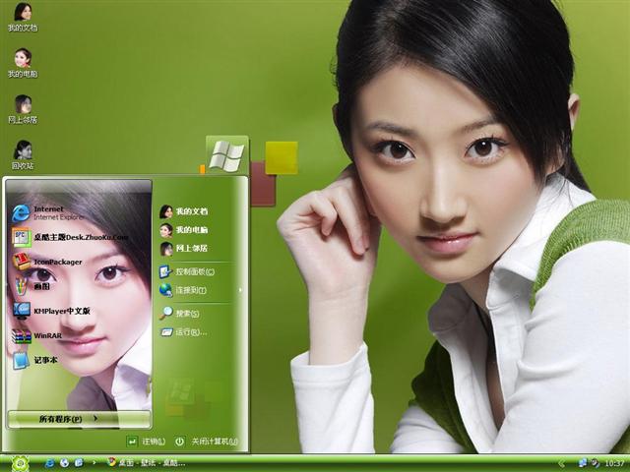
Task: Open 记事本 notepad
Action: pos(35,360)
